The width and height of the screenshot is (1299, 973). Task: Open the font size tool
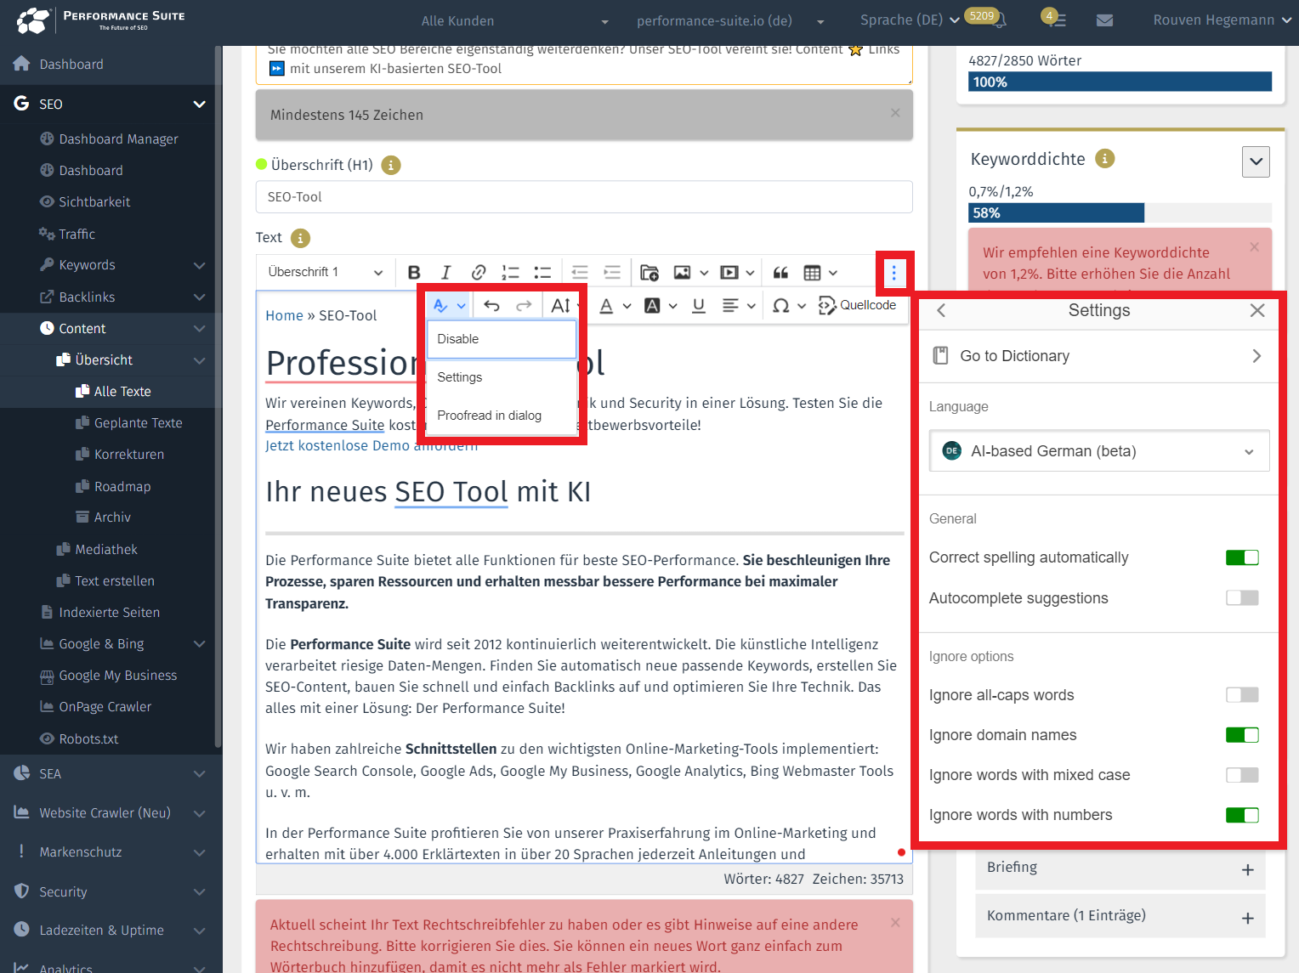[561, 306]
